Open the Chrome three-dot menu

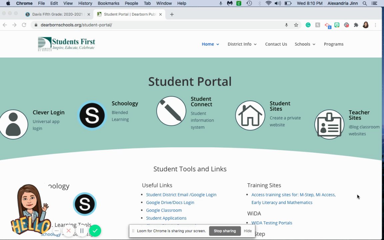(375, 25)
